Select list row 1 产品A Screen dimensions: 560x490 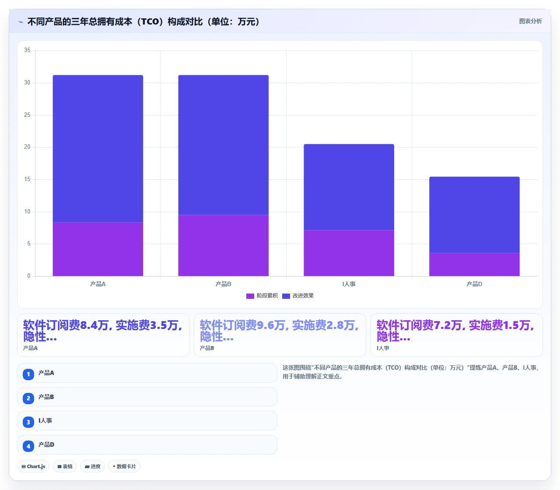[147, 373]
